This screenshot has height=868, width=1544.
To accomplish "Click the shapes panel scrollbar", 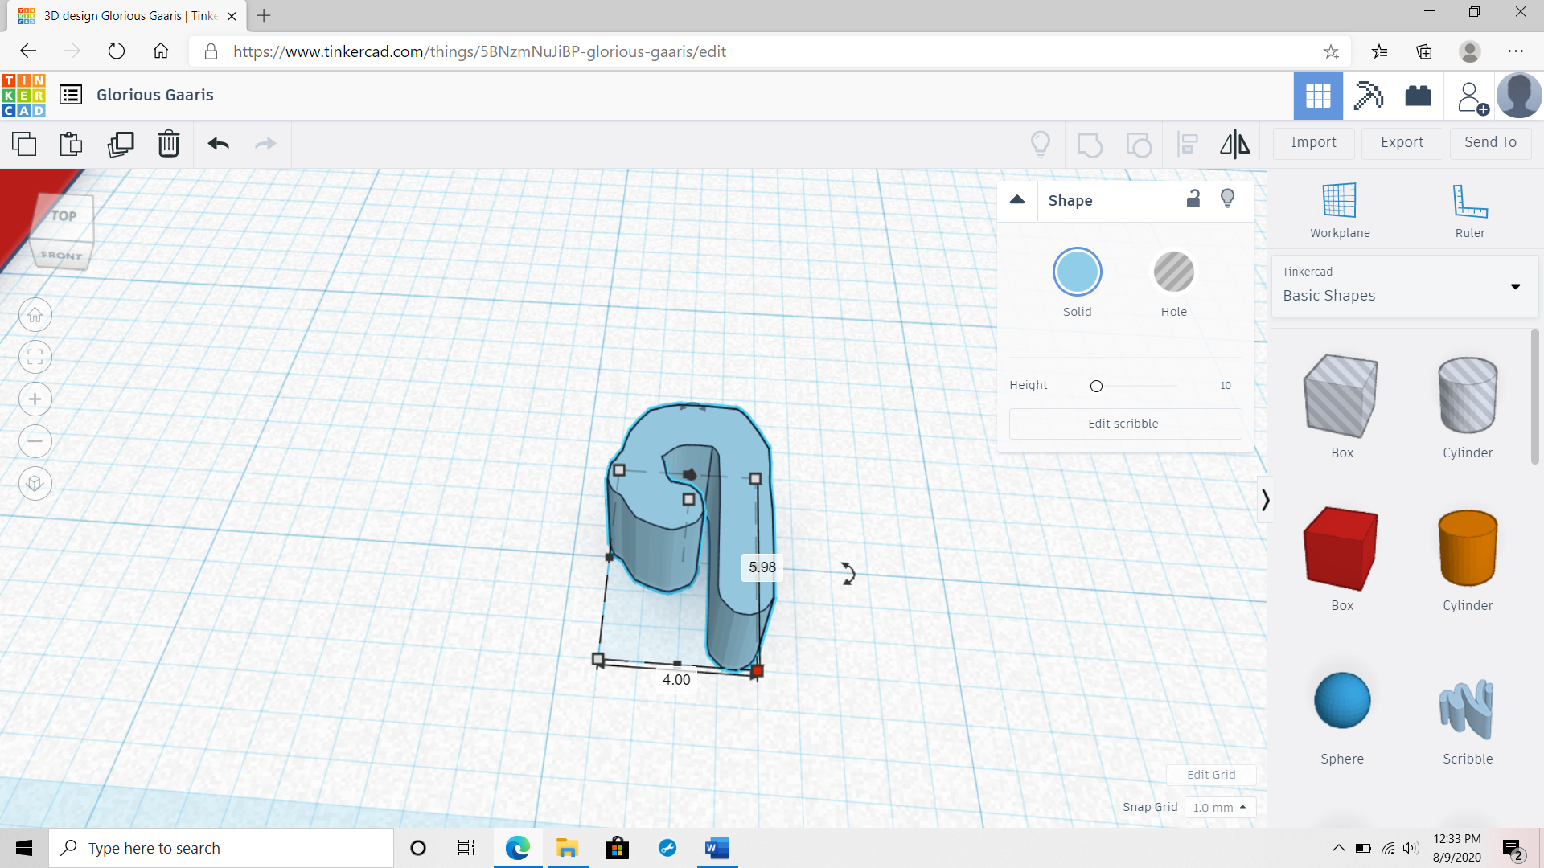I will click(x=1535, y=396).
